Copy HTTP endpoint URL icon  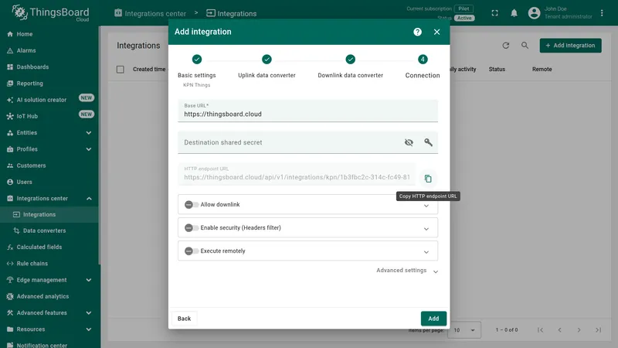click(x=428, y=179)
